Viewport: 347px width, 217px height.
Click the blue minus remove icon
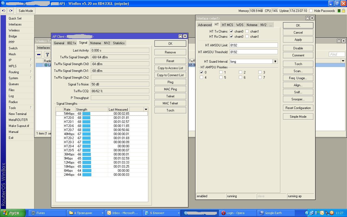39,55
